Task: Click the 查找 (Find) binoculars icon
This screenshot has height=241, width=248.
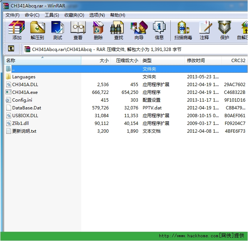Action: [x=117, y=27]
